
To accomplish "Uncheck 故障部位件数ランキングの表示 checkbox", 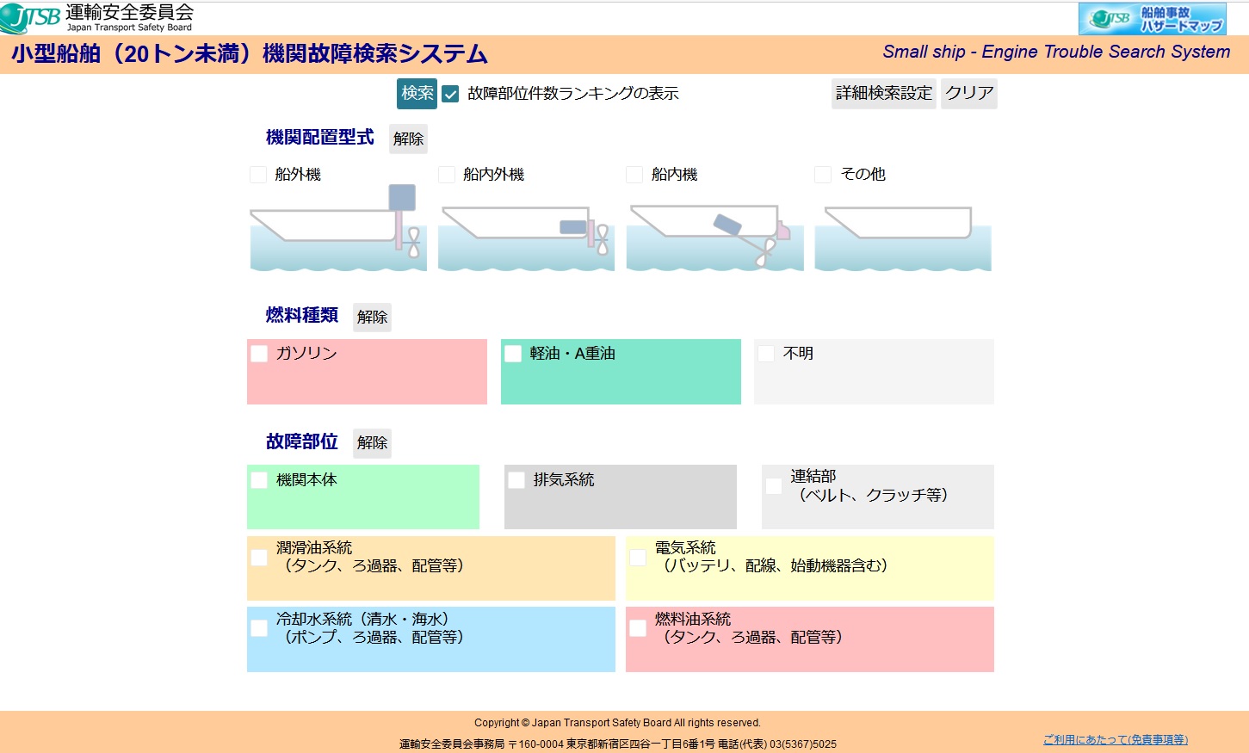I will pos(450,94).
